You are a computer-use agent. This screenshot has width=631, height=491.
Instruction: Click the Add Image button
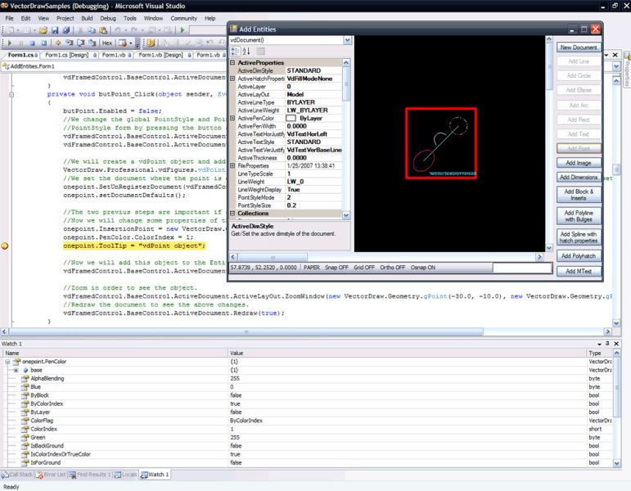tap(579, 163)
